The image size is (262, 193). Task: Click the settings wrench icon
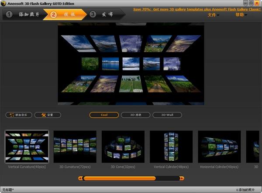(x=44, y=115)
